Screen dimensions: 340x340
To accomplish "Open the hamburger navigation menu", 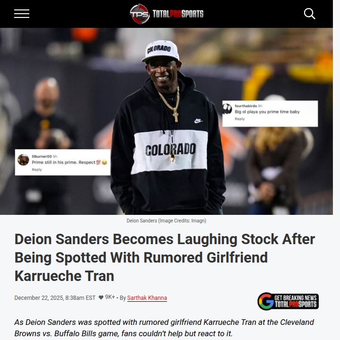I will point(22,14).
